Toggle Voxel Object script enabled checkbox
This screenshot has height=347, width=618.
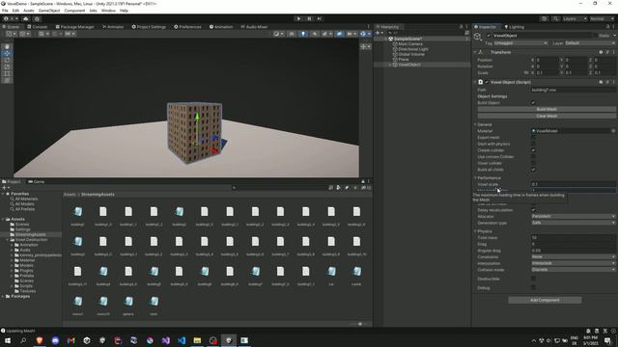tap(487, 82)
